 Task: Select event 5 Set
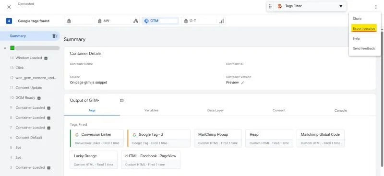pyautogui.click(x=15, y=148)
